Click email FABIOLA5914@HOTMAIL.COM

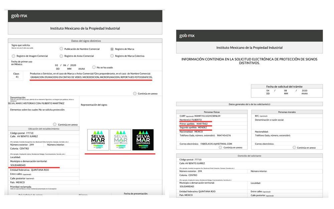click(x=216, y=144)
